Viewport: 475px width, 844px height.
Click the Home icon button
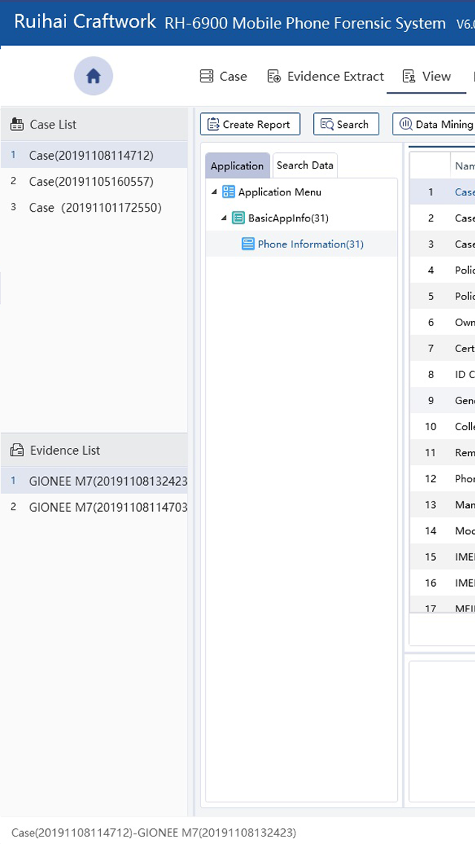coord(94,76)
